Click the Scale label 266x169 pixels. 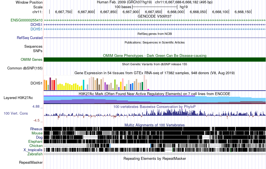tap(38, 7)
